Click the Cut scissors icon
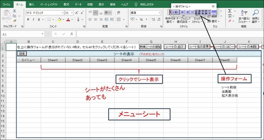 (x=15, y=11)
